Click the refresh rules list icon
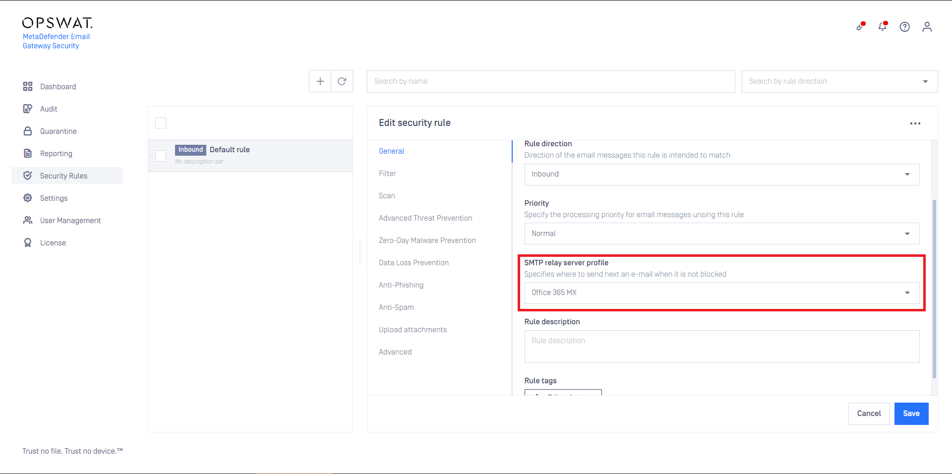This screenshot has height=474, width=952. tap(342, 81)
